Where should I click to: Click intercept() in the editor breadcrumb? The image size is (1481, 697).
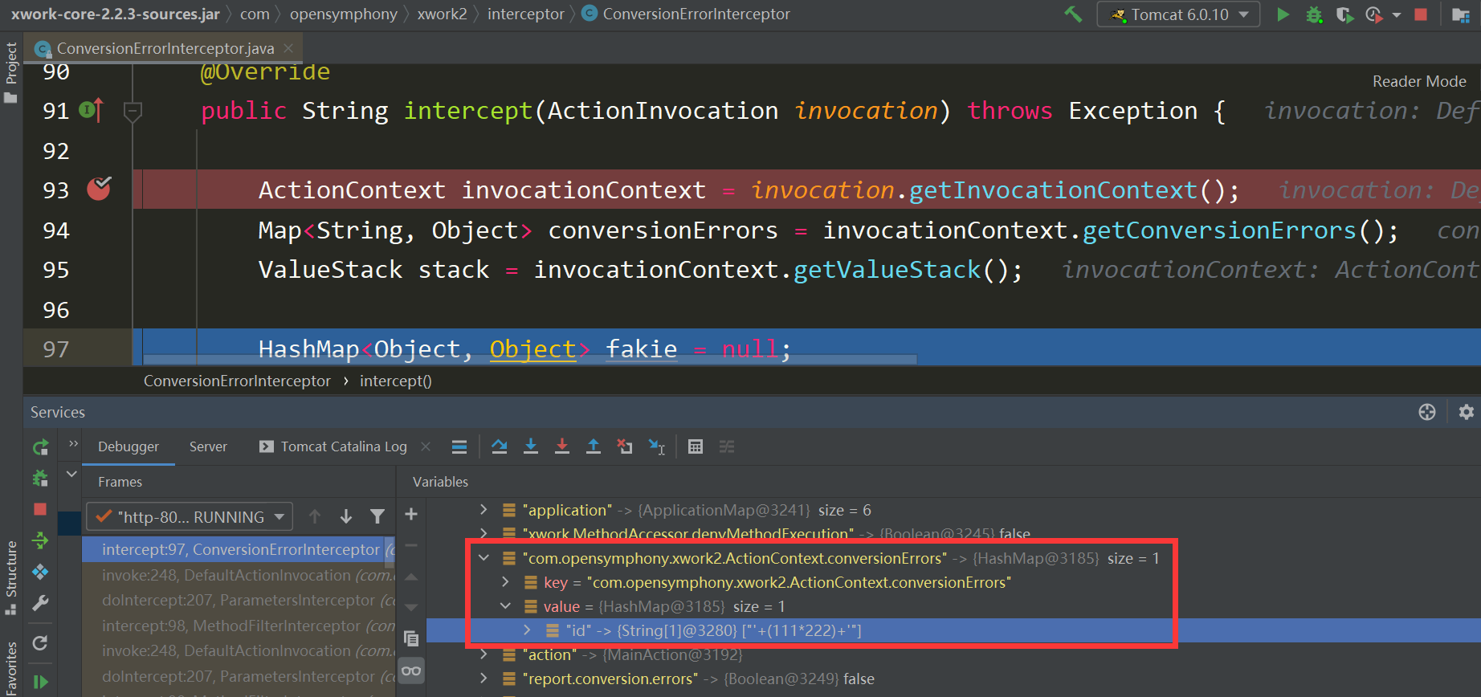396,381
